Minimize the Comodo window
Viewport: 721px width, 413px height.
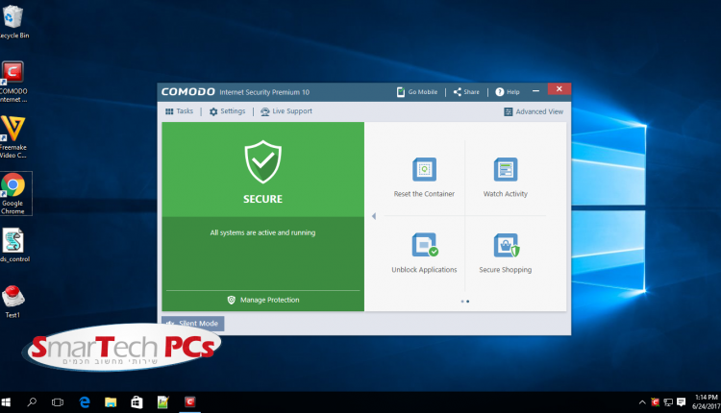click(535, 91)
